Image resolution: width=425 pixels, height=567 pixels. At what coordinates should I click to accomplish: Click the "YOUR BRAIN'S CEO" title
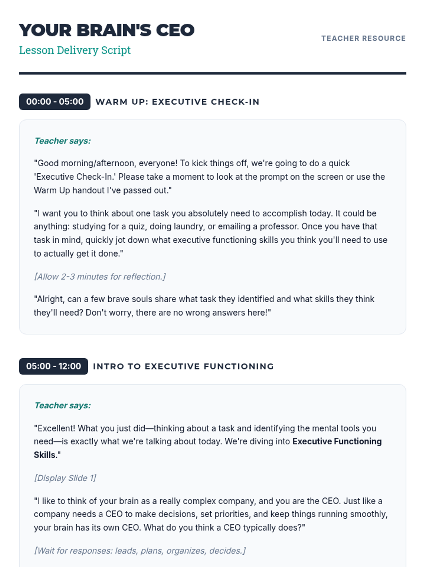[107, 30]
